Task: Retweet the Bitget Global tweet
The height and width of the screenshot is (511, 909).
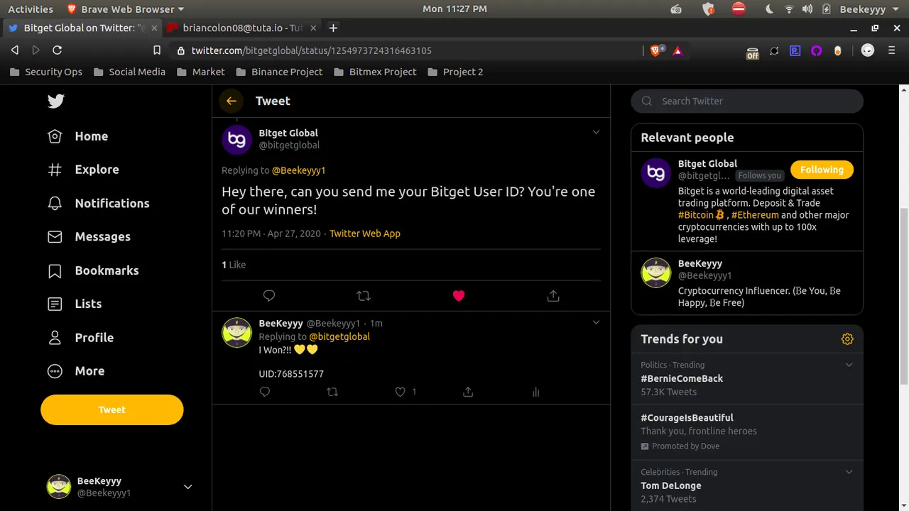Action: pyautogui.click(x=364, y=296)
